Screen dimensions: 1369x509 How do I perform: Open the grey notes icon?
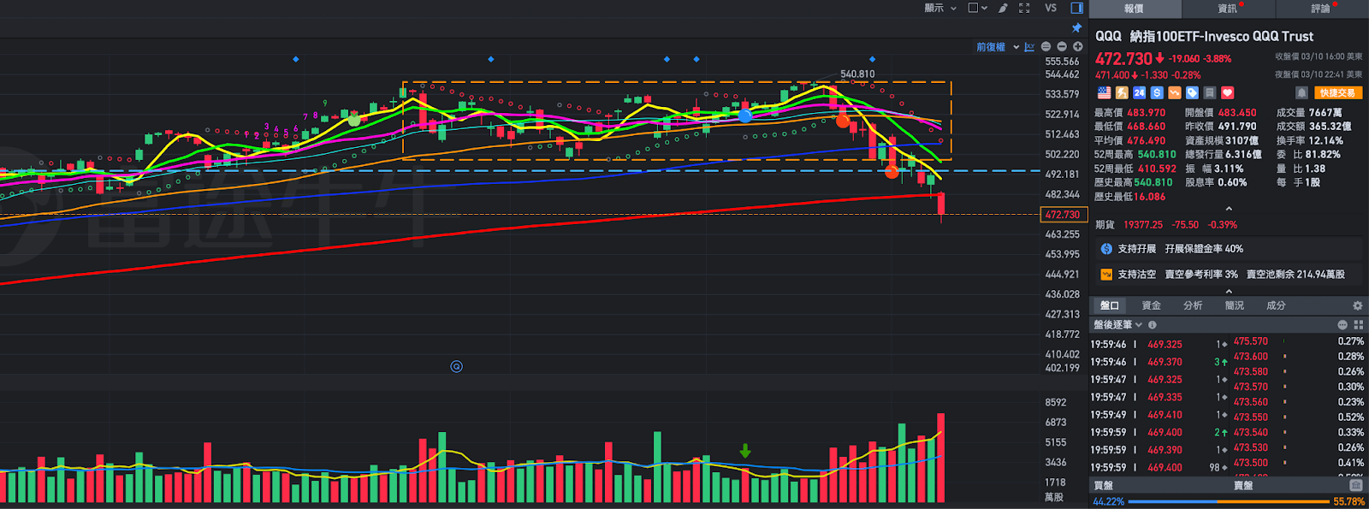[1210, 92]
